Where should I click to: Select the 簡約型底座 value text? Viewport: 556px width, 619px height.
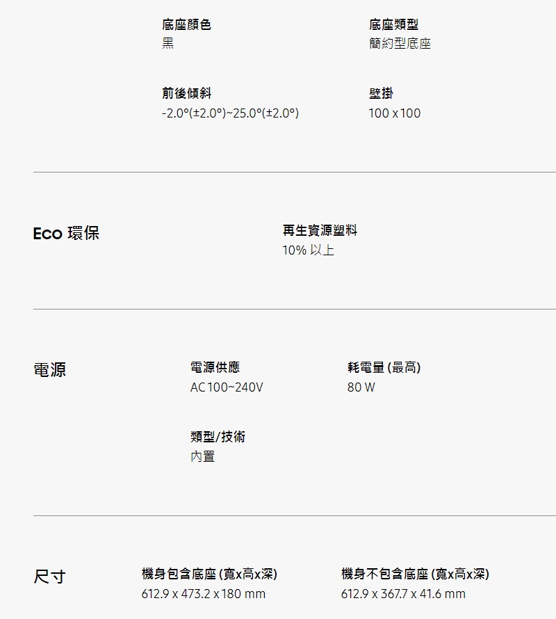click(400, 44)
